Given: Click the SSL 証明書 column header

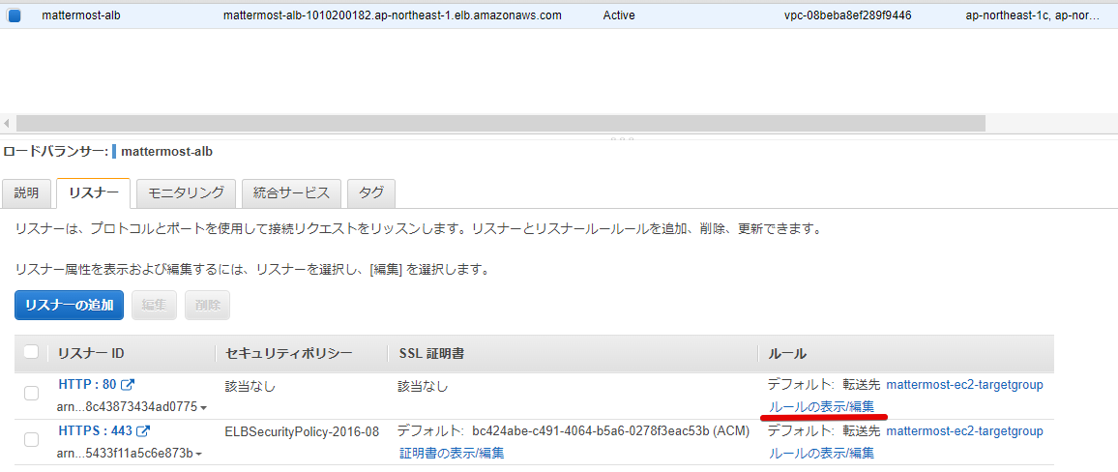Looking at the screenshot, I should (431, 354).
